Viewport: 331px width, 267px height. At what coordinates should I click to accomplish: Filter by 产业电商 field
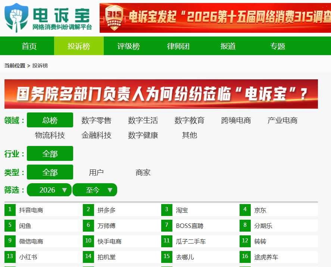[282, 120]
